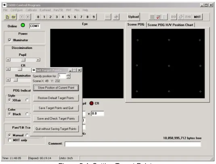The width and height of the screenshot is (216, 164).
Task: Click the dot grid icon left of DD
Action: pos(165,17)
